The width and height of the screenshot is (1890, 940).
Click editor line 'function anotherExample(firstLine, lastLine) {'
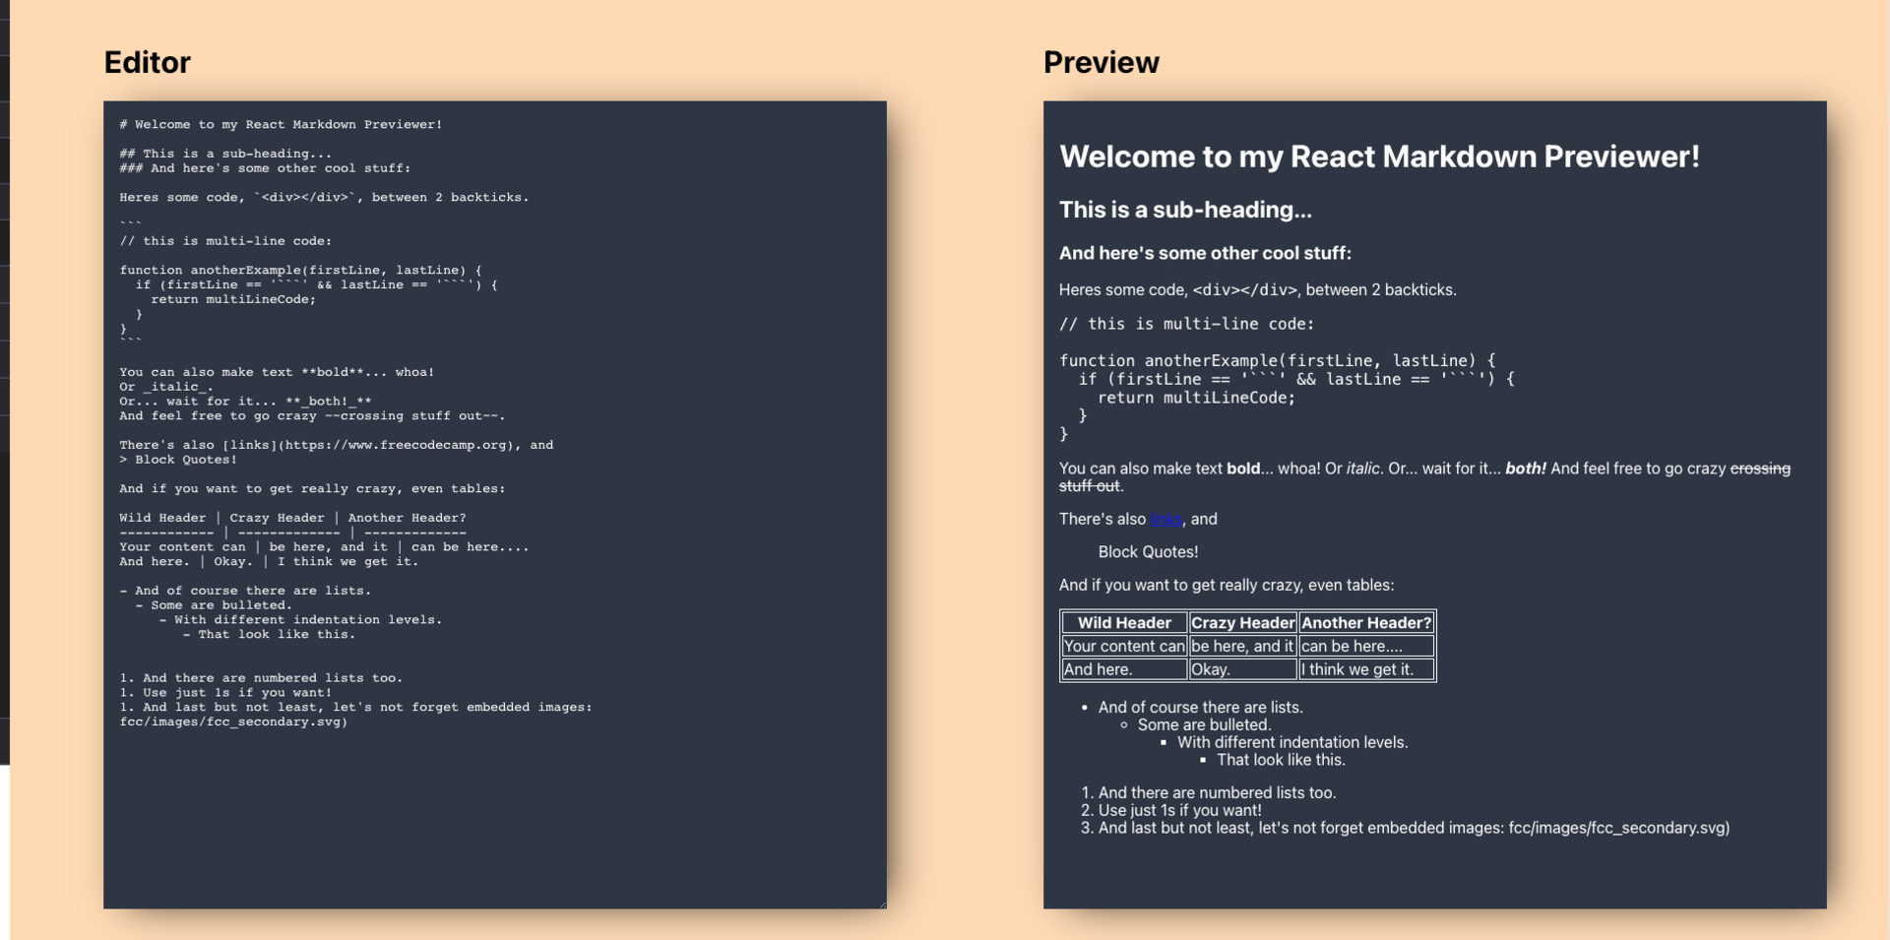(300, 270)
